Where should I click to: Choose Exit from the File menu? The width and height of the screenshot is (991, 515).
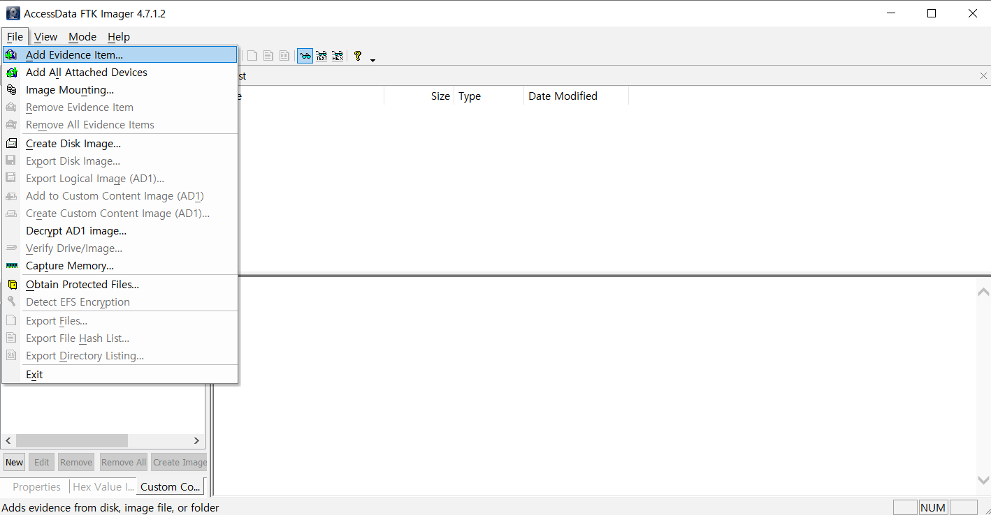click(x=120, y=374)
